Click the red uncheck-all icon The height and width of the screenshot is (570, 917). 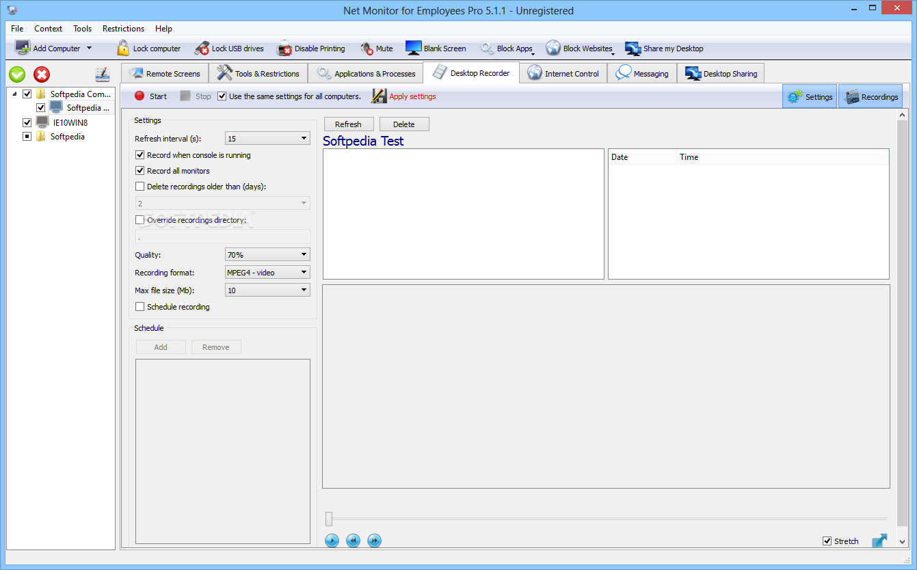42,74
